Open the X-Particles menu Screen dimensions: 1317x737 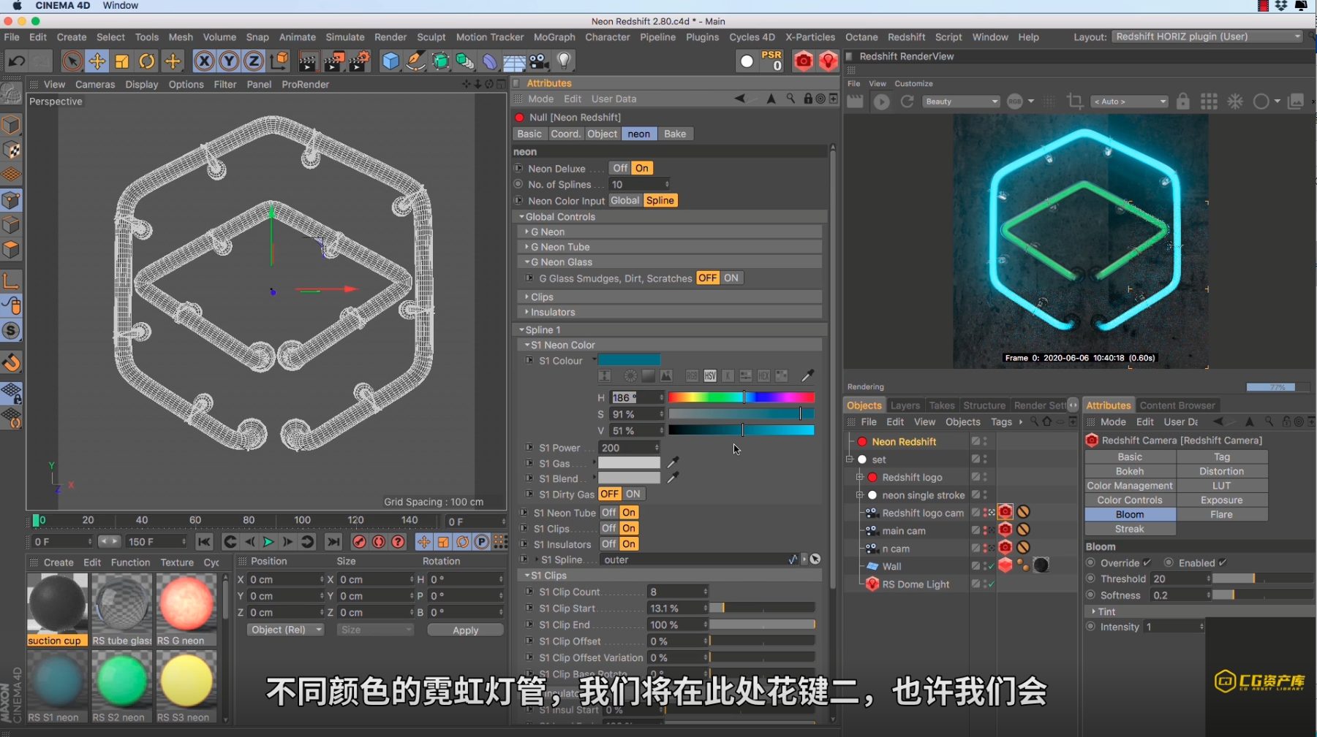[810, 37]
